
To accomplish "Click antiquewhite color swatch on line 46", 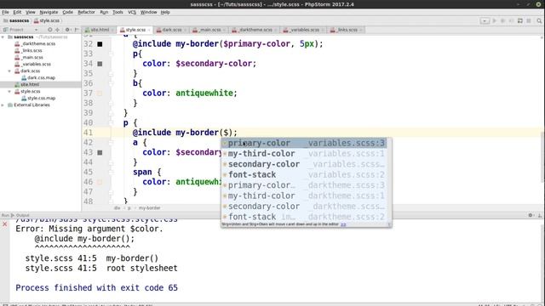I will tap(100, 182).
